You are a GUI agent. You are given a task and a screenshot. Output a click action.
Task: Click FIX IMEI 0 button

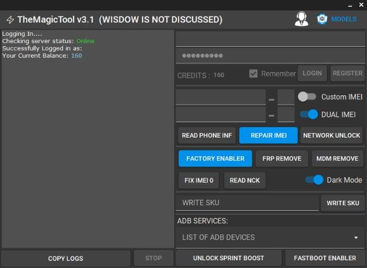(x=199, y=181)
